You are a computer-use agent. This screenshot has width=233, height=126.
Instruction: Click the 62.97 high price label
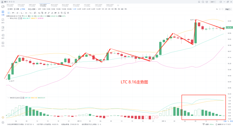click(192, 20)
